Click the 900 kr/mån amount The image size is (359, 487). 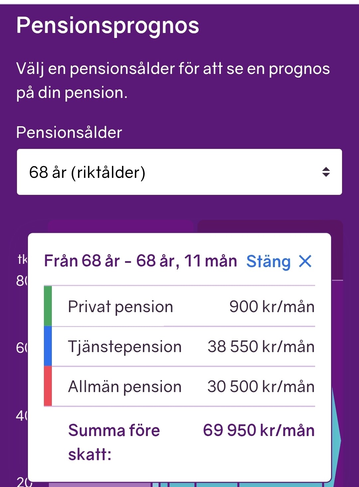[x=272, y=306]
